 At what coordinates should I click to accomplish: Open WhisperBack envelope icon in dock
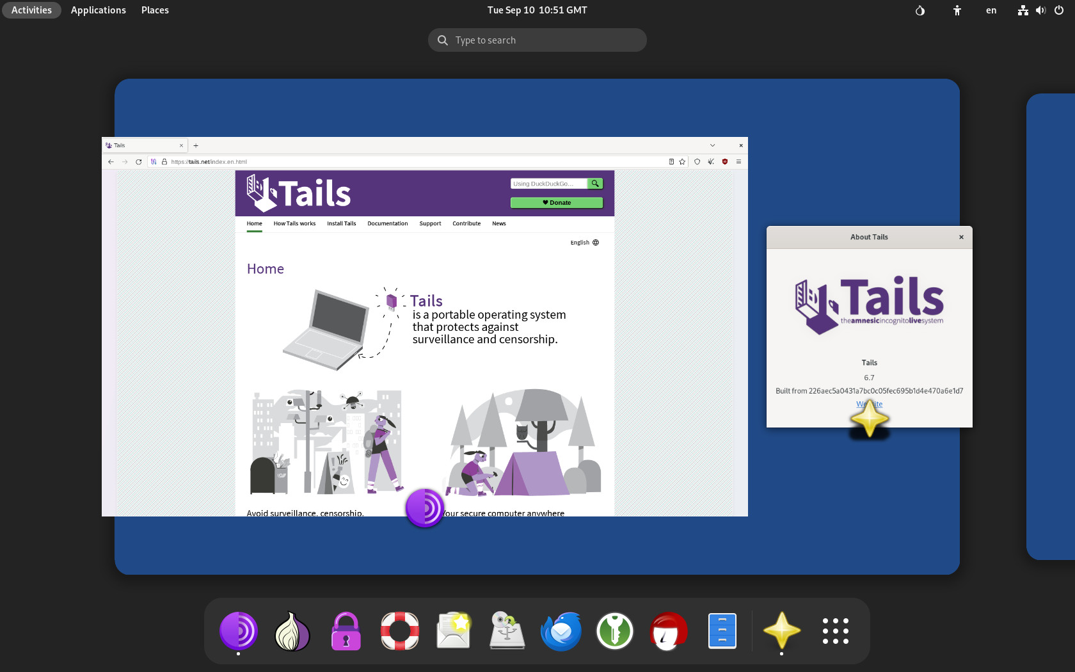click(x=454, y=631)
